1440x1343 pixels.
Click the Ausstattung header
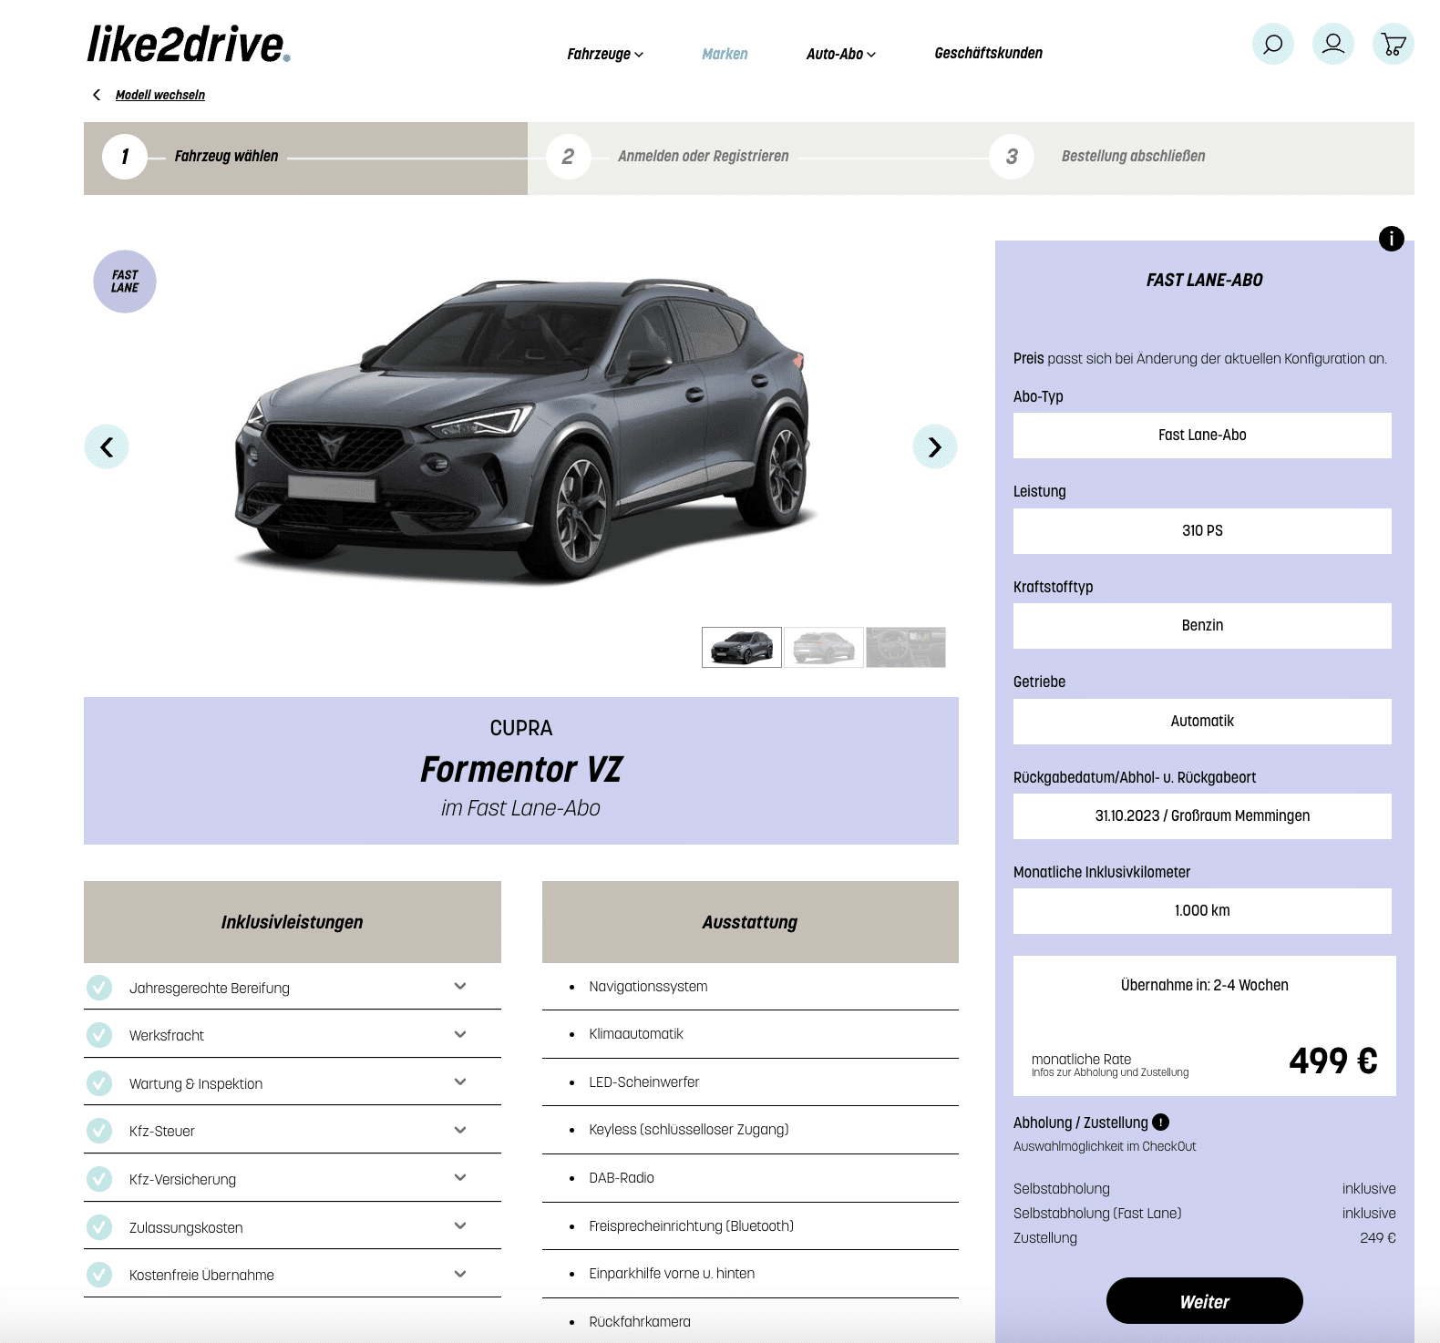750,922
